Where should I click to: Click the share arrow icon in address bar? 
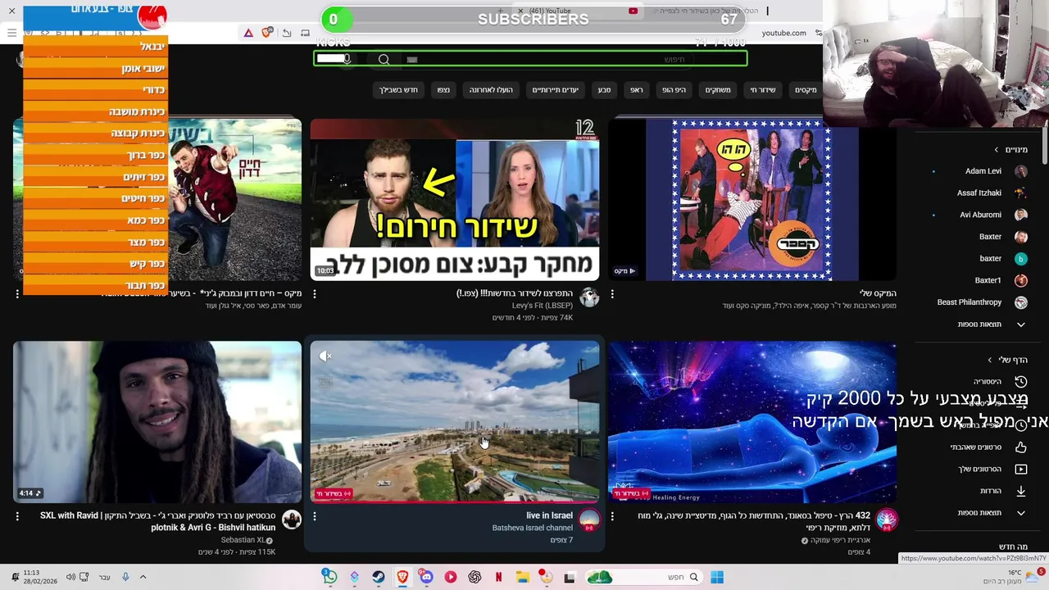[287, 33]
